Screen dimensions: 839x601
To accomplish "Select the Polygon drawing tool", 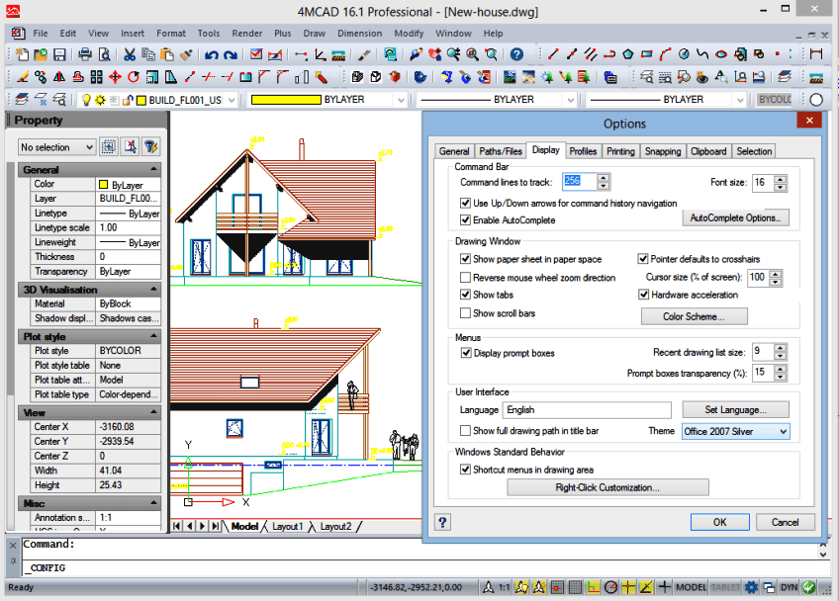I will click(x=628, y=54).
